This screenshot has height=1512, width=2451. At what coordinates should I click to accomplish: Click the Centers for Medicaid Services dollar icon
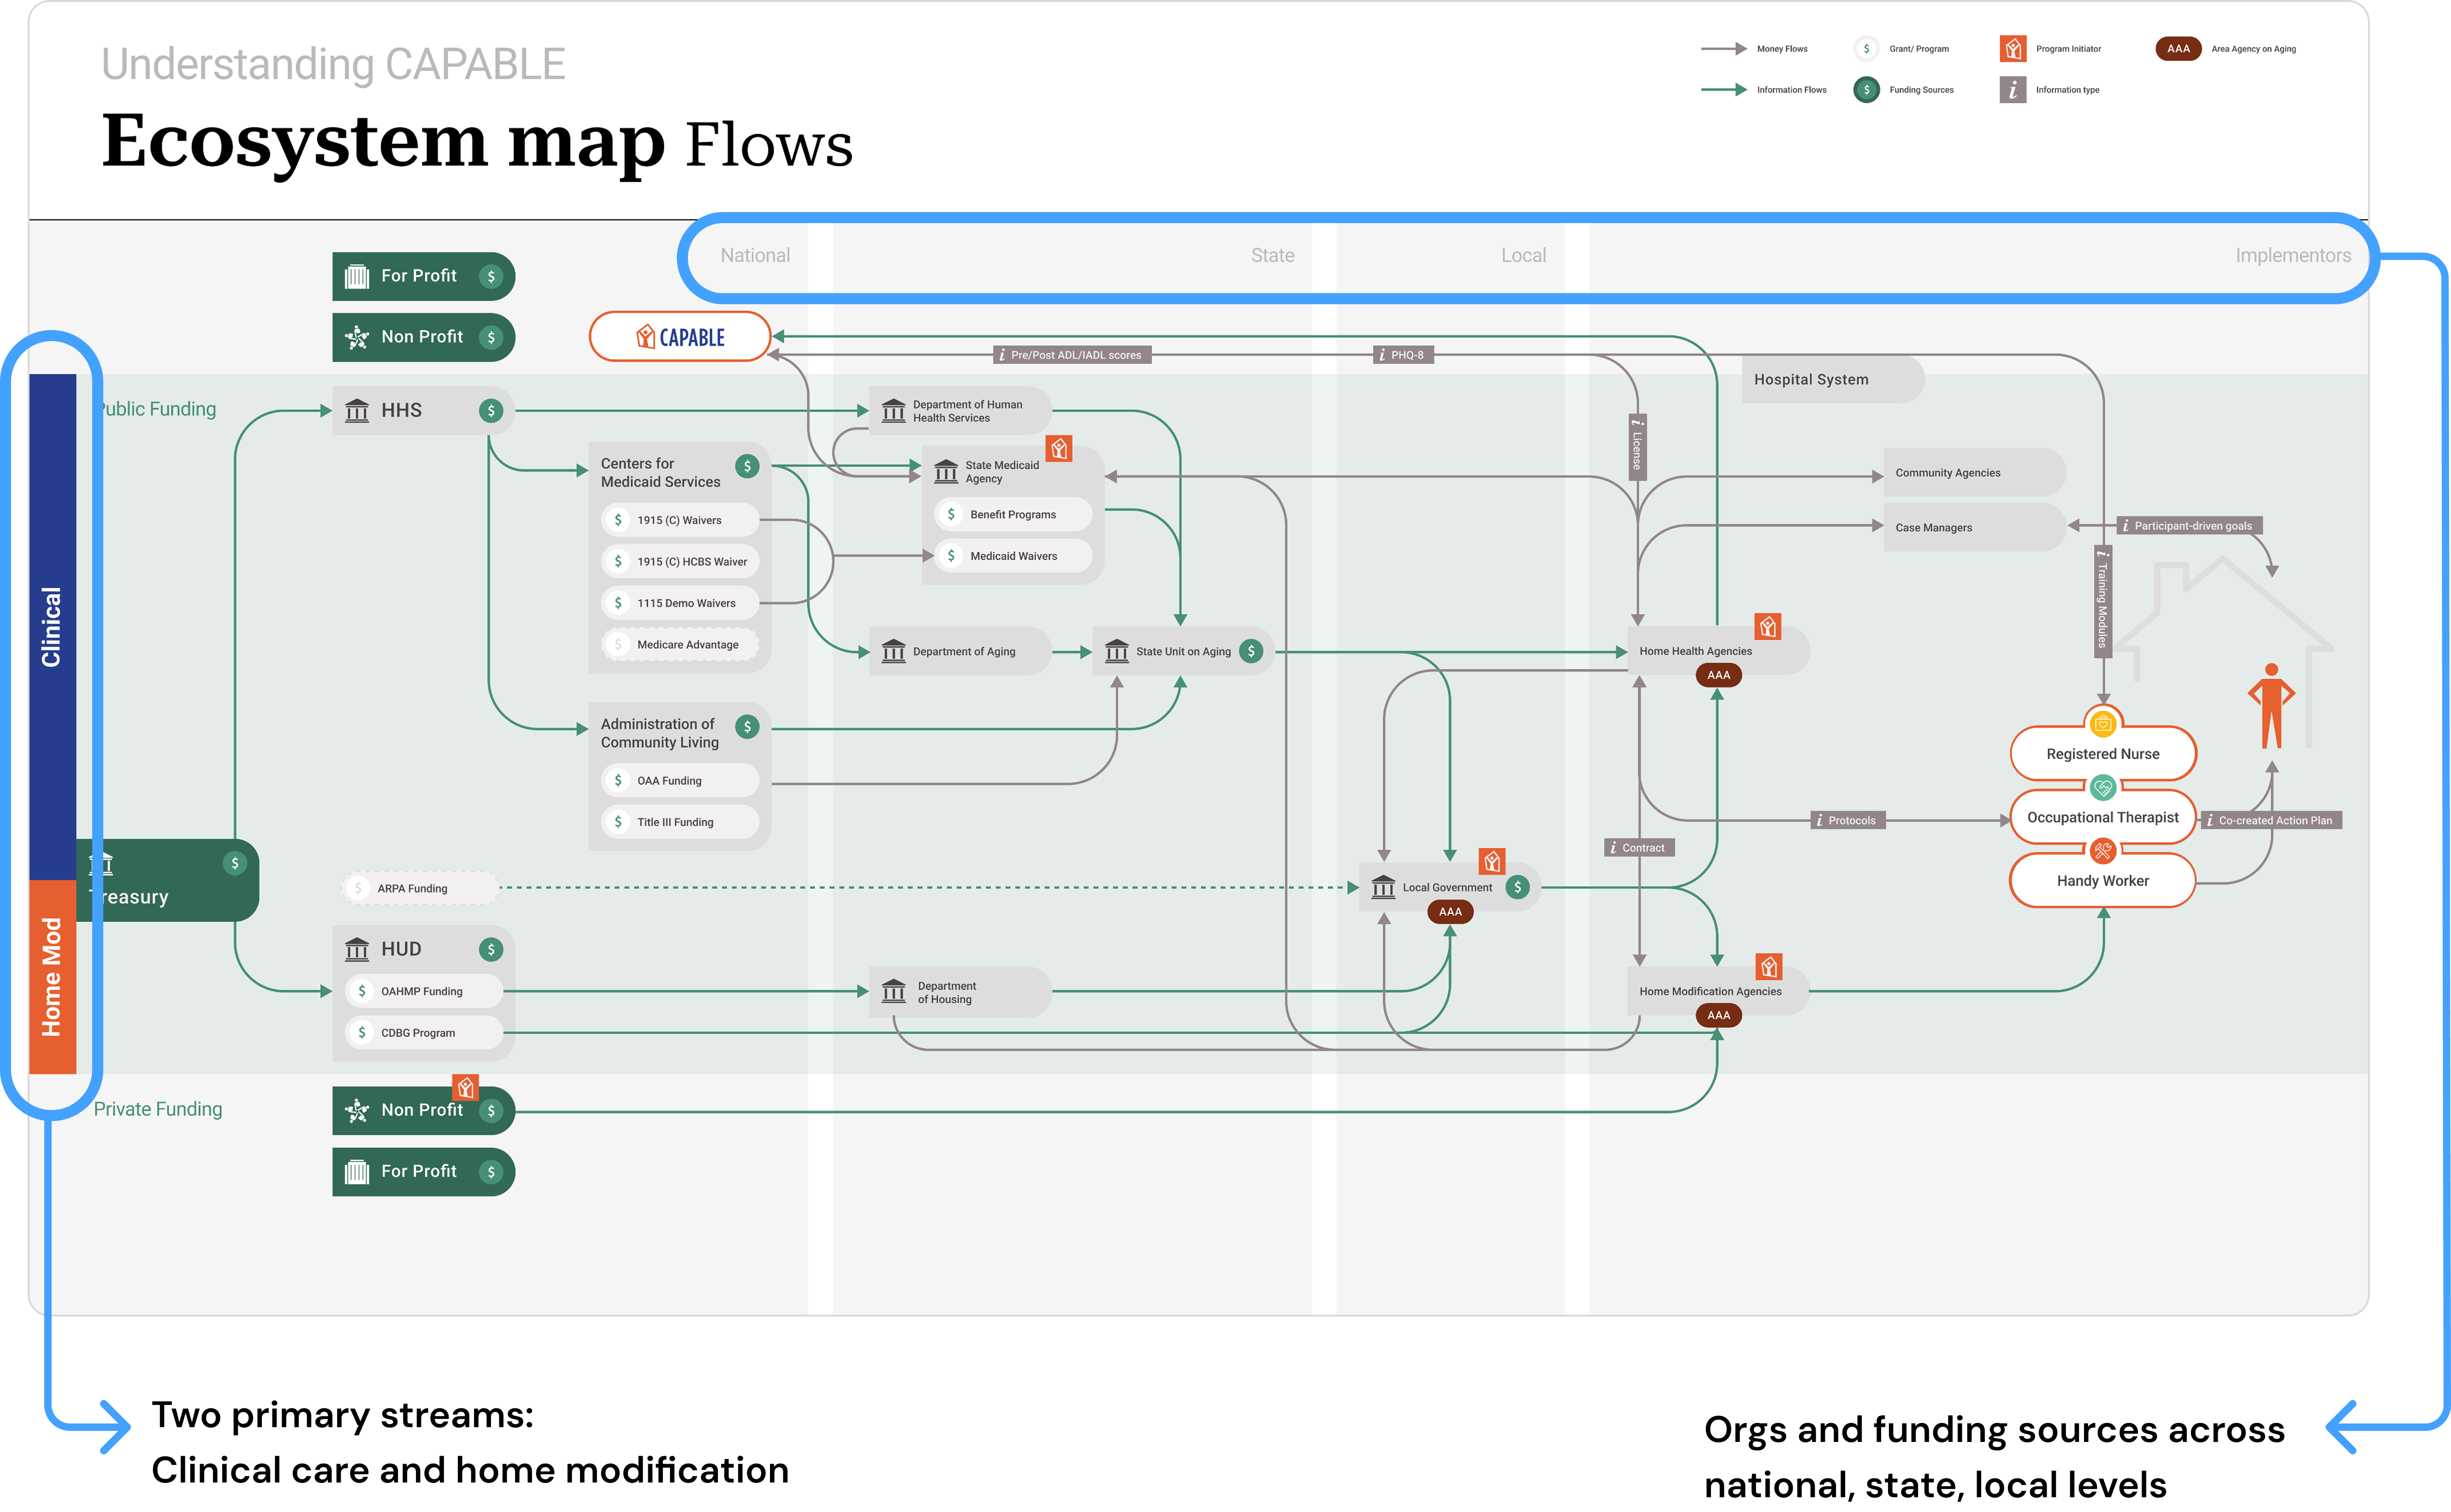(747, 466)
